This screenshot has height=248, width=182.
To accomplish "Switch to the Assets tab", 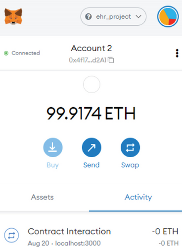I will [43, 197].
